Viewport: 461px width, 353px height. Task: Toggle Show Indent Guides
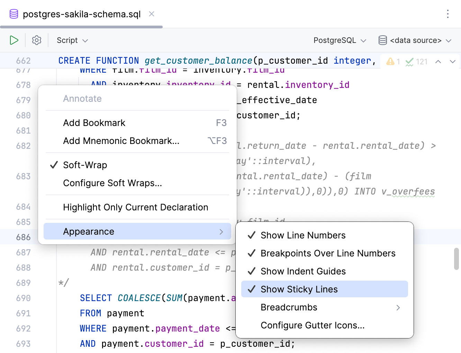tap(303, 271)
